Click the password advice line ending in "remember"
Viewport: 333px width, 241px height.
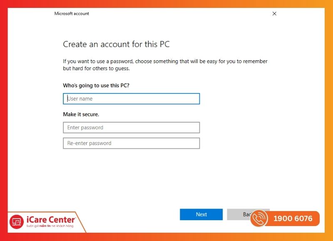point(165,61)
